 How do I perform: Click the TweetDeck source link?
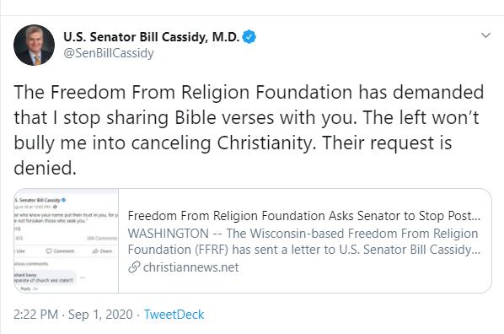point(174,315)
